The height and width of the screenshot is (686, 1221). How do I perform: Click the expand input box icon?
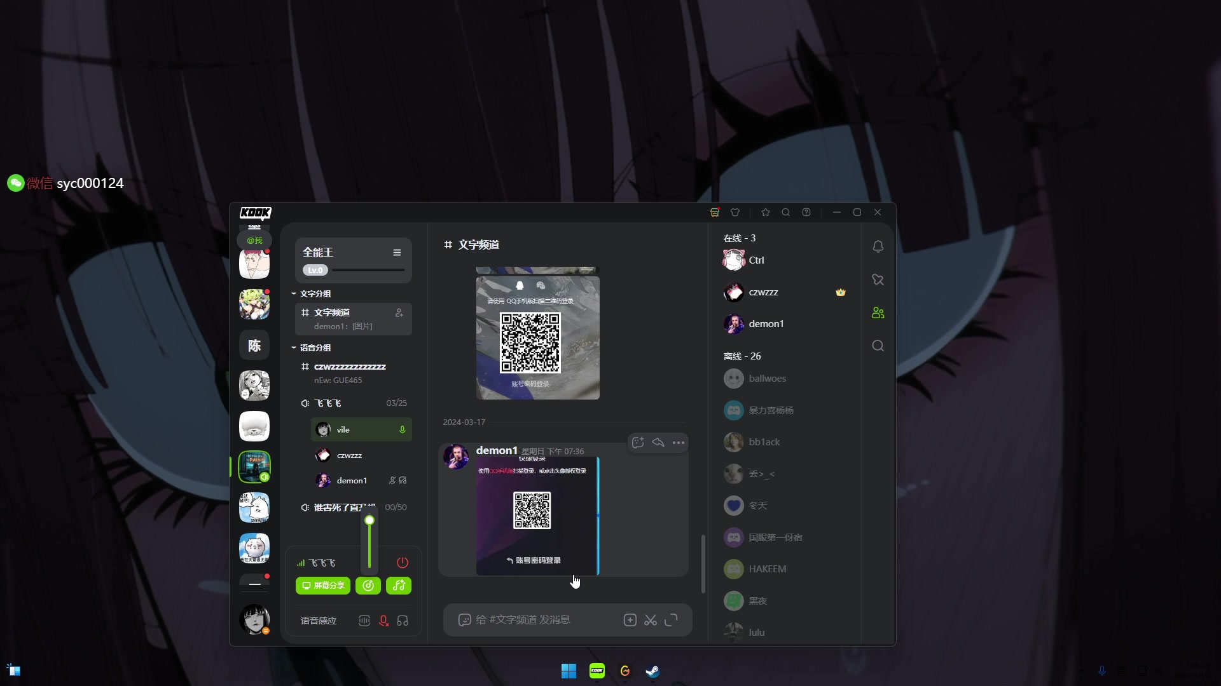[671, 620]
